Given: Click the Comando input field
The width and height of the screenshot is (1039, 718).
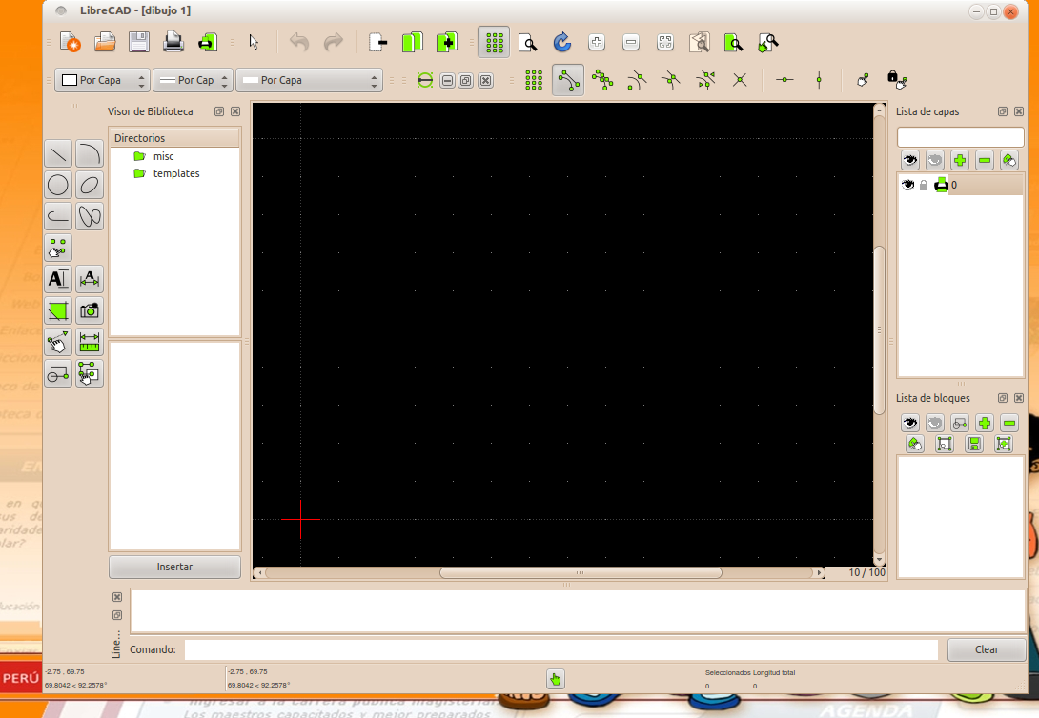Looking at the screenshot, I should tap(561, 649).
